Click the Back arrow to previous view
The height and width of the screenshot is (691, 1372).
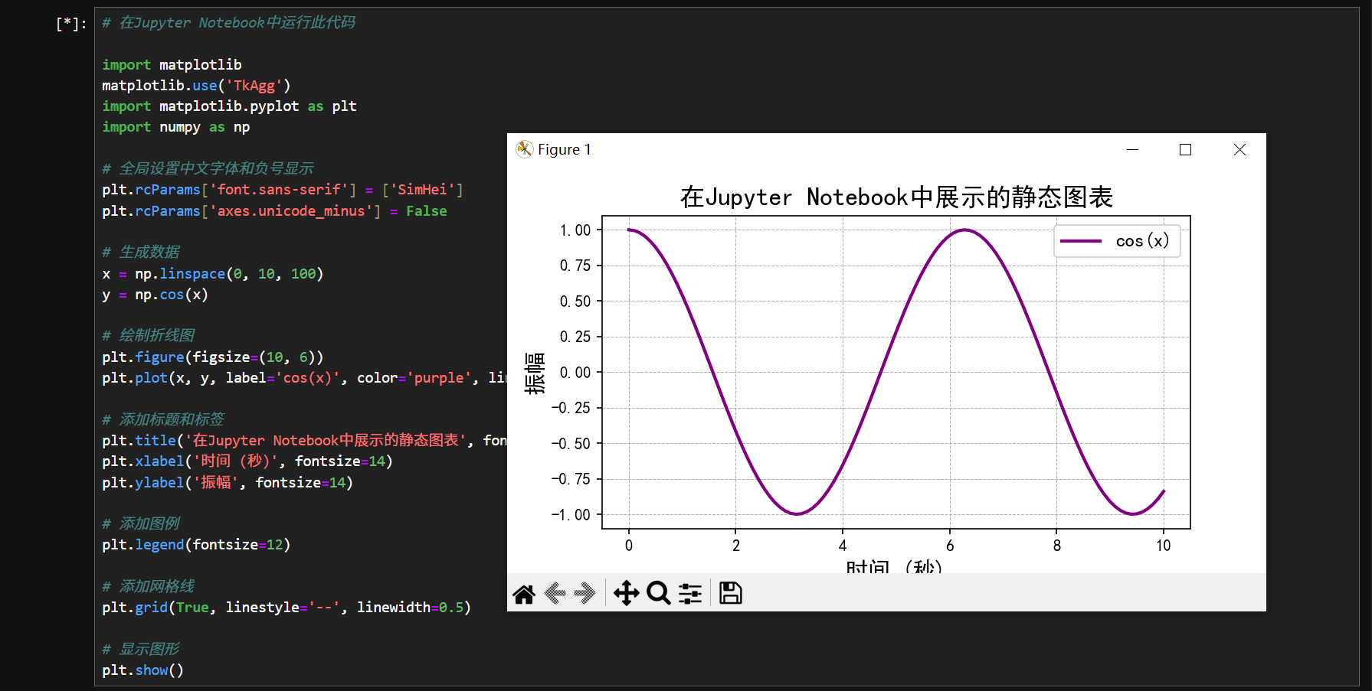pyautogui.click(x=555, y=593)
